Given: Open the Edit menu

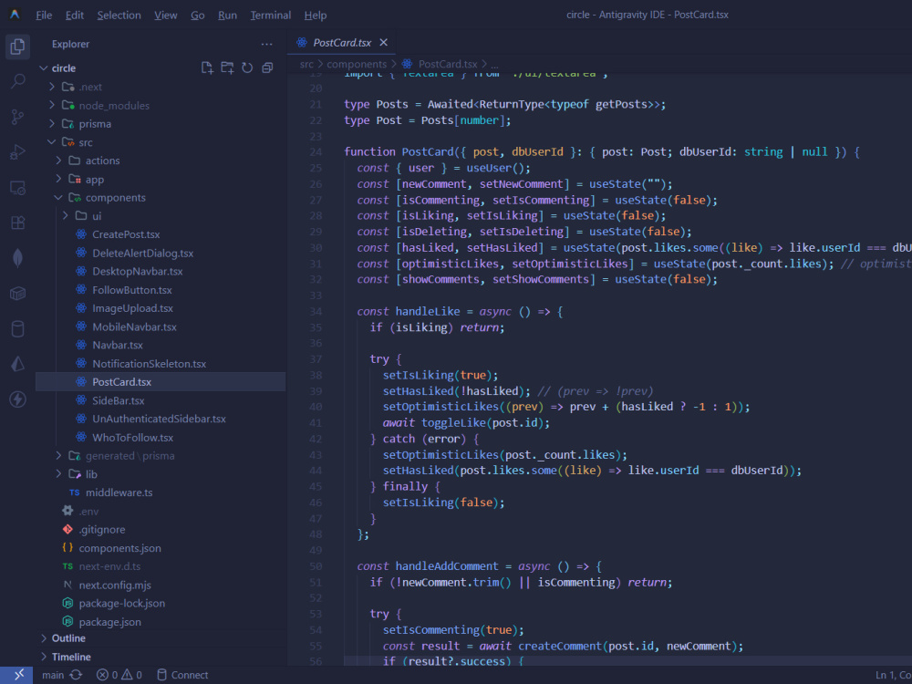Looking at the screenshot, I should 75,16.
